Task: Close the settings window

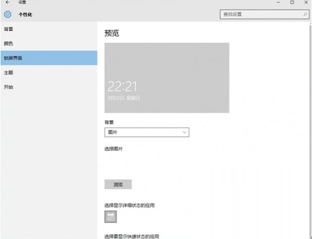Action: coord(306,2)
